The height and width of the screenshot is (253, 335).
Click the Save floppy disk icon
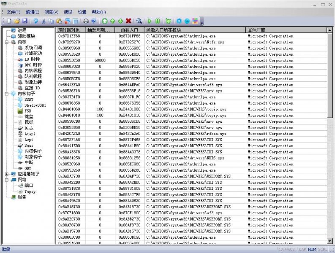[25, 21]
